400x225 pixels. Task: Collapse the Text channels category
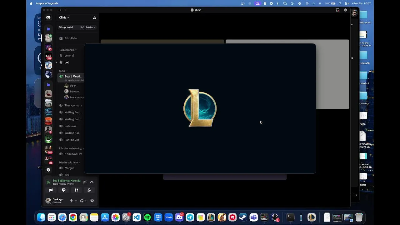tap(68, 50)
